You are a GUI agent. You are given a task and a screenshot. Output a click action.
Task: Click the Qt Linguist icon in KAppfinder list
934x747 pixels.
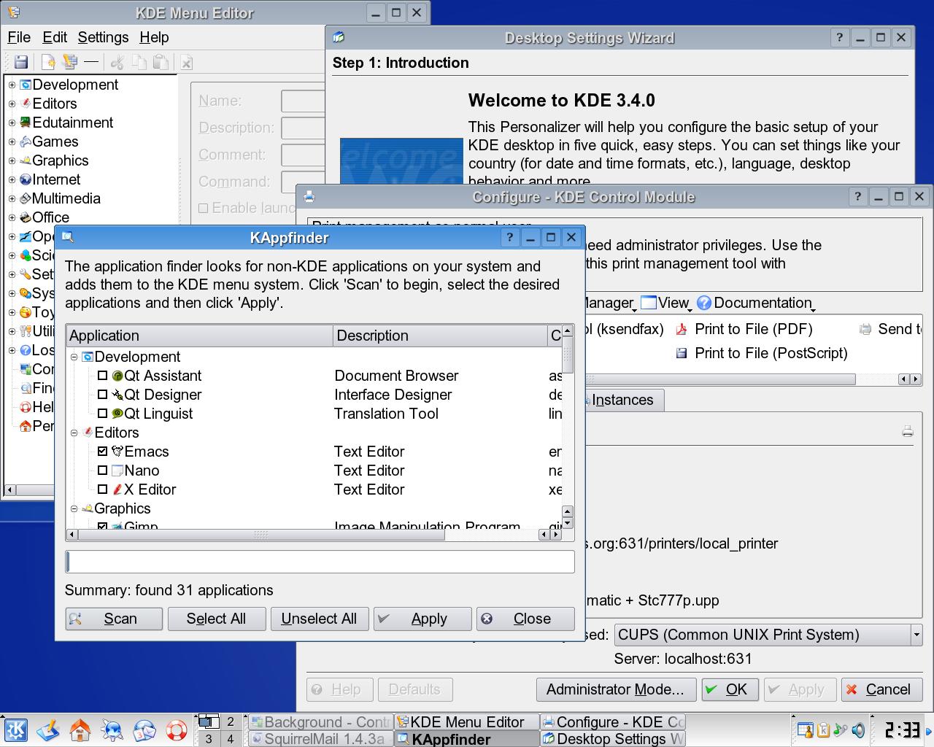(x=117, y=414)
